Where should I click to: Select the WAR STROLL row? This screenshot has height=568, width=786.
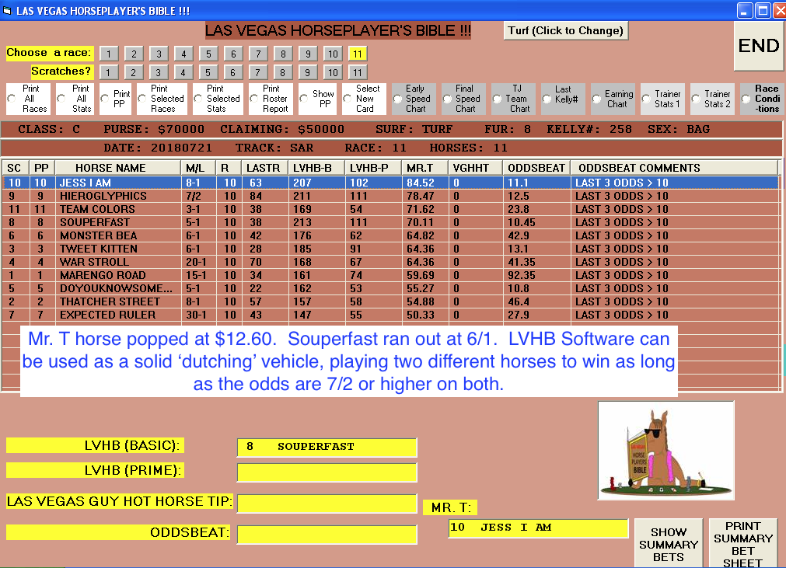[390, 262]
